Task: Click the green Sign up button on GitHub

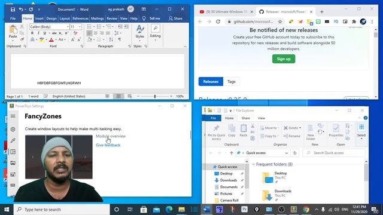Action: (284, 59)
